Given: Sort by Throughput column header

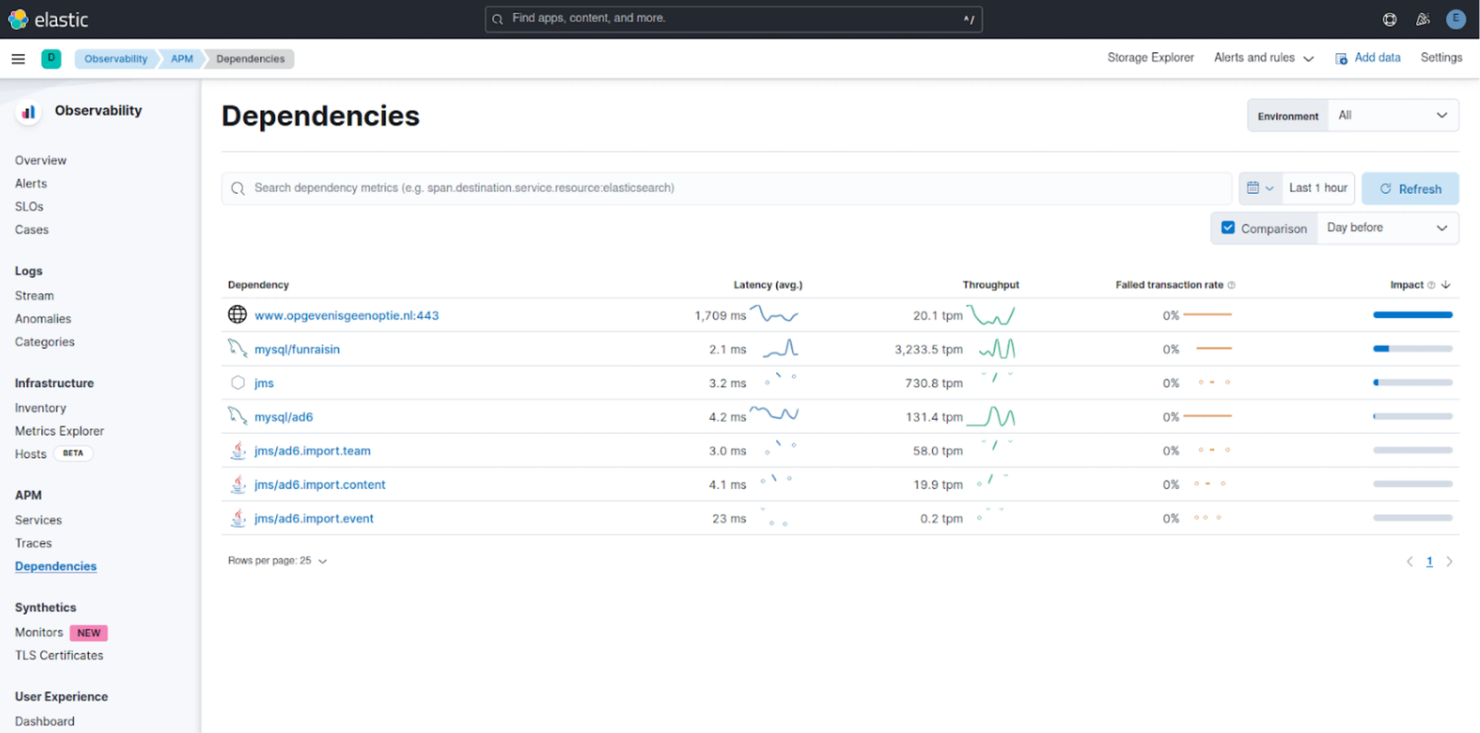Looking at the screenshot, I should (x=991, y=285).
